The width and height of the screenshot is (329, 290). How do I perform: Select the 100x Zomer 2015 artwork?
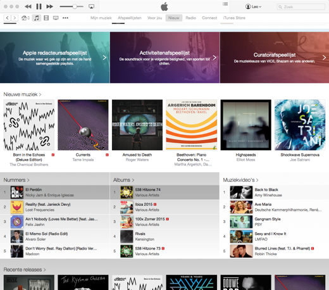coord(127,222)
